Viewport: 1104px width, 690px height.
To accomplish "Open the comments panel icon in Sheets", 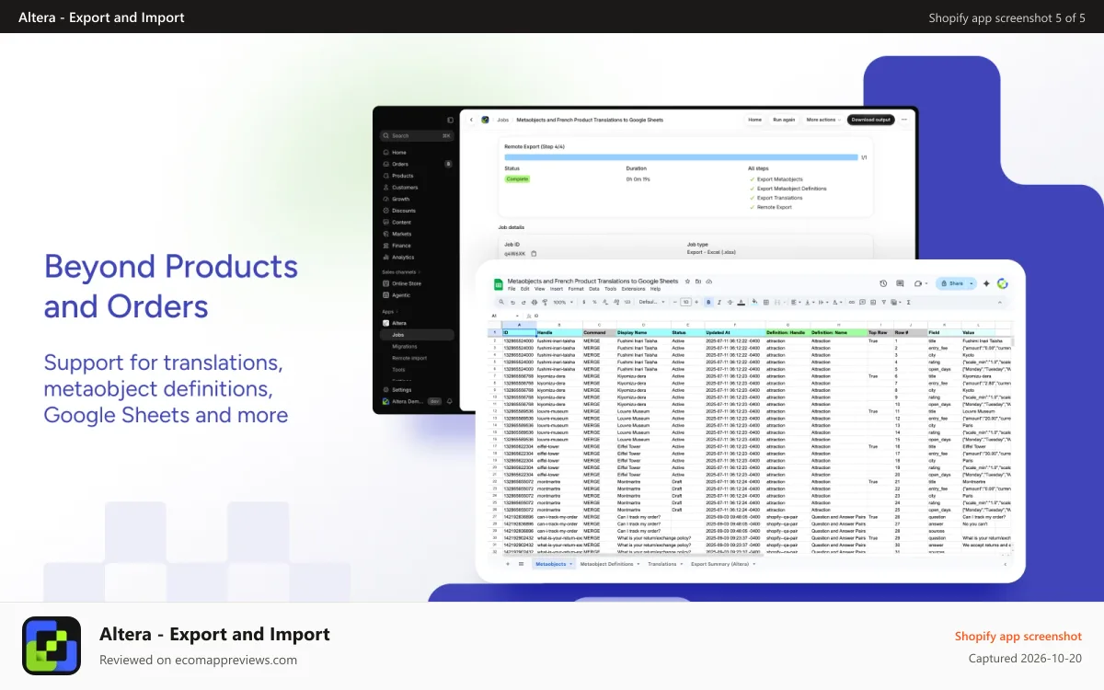I will pyautogui.click(x=900, y=283).
